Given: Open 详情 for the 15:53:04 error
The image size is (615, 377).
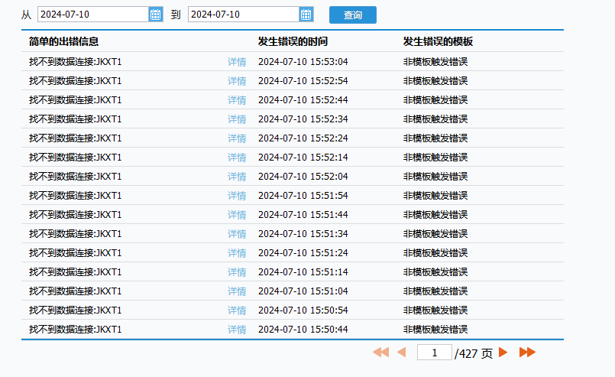Looking at the screenshot, I should click(237, 62).
